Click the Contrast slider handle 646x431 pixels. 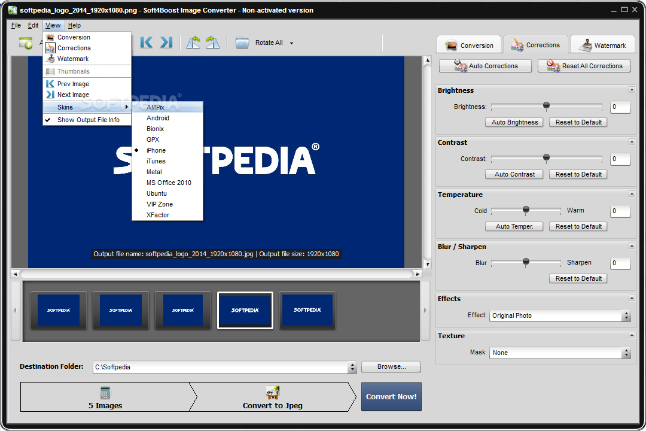546,157
